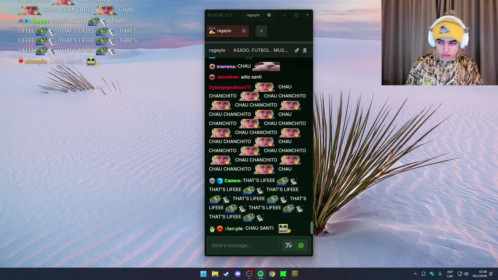Click the webcam overlay in top-right corner

click(x=440, y=42)
